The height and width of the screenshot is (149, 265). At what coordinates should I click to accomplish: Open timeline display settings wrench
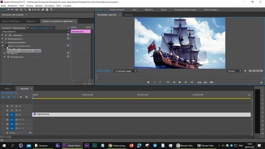(x=26, y=97)
